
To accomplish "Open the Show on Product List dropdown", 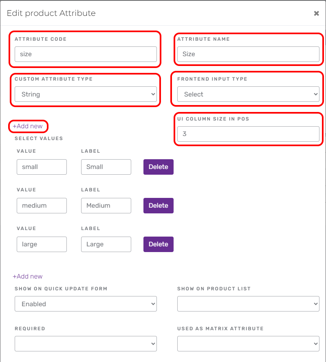I will coord(248,304).
